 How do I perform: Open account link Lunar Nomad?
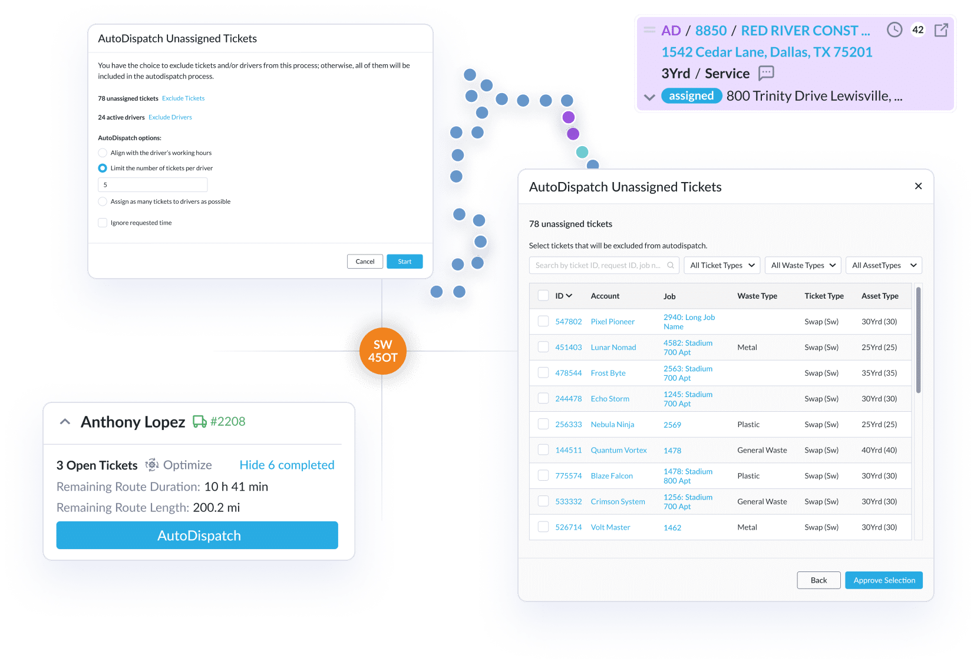[x=613, y=348]
